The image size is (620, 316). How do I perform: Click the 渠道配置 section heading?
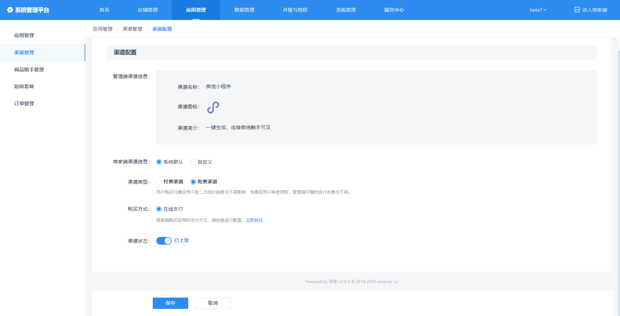(125, 52)
